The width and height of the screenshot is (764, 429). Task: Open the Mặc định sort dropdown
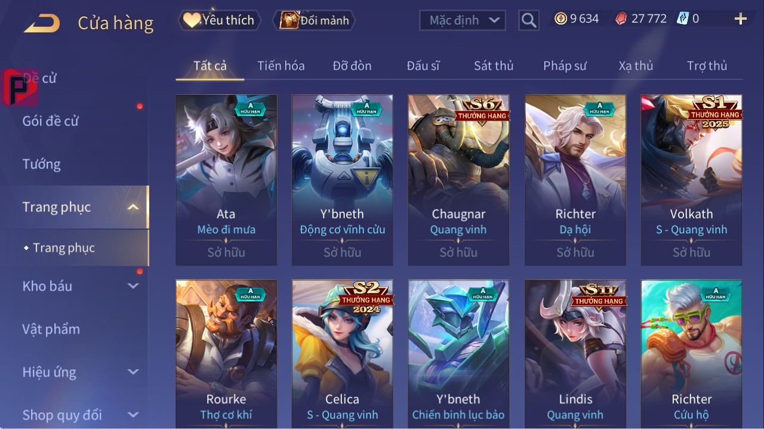(463, 20)
